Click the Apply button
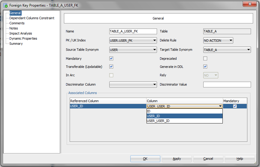Viewport: 260px width, 167px height. click(x=177, y=159)
